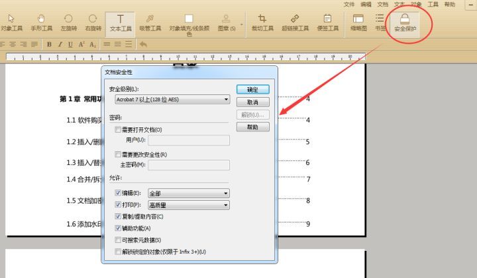Image resolution: width=477 pixels, height=278 pixels.
Task: Show the 缩略图 thumbnails panel
Action: pyautogui.click(x=358, y=22)
